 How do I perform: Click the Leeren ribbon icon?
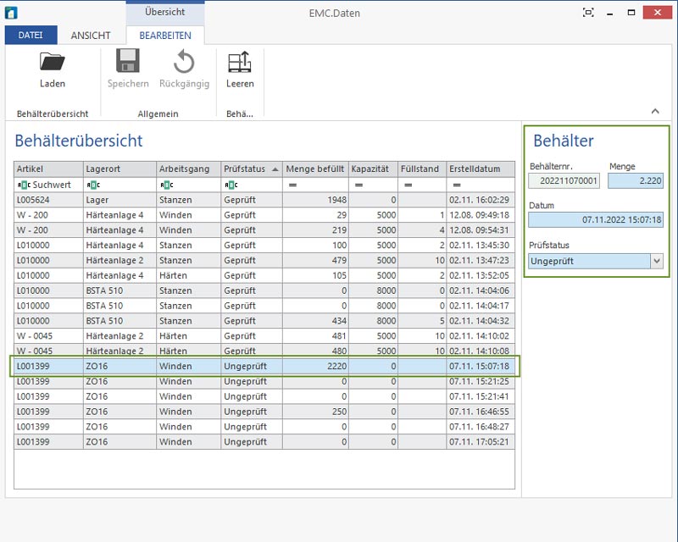pos(240,63)
